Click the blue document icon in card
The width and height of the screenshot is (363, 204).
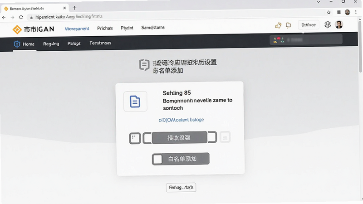tap(135, 102)
